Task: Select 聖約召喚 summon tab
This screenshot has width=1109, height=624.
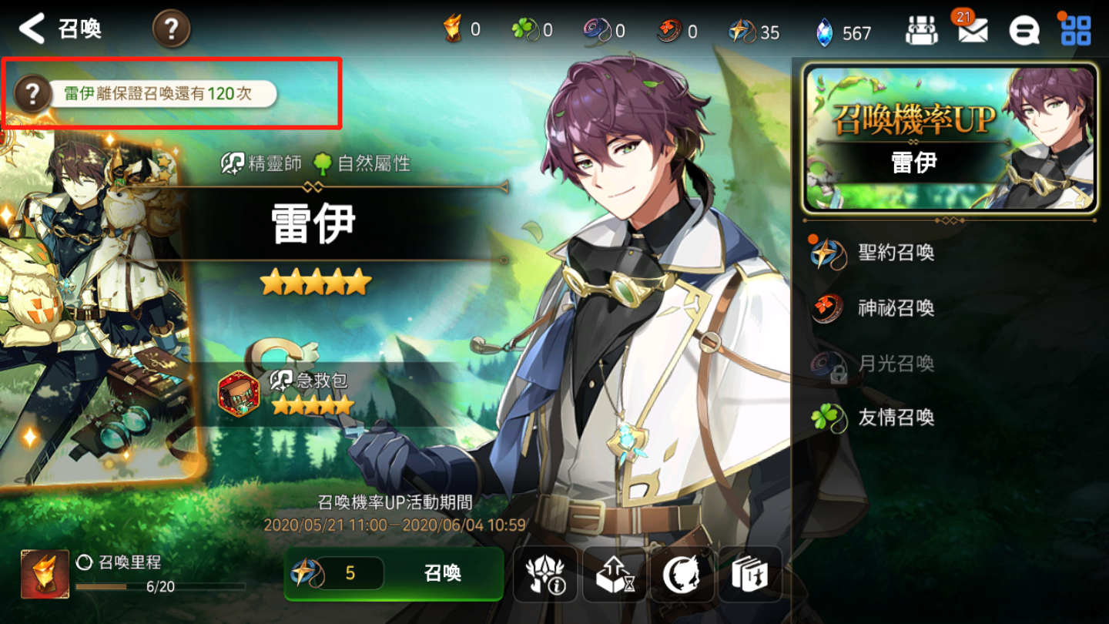Action: pos(873,253)
